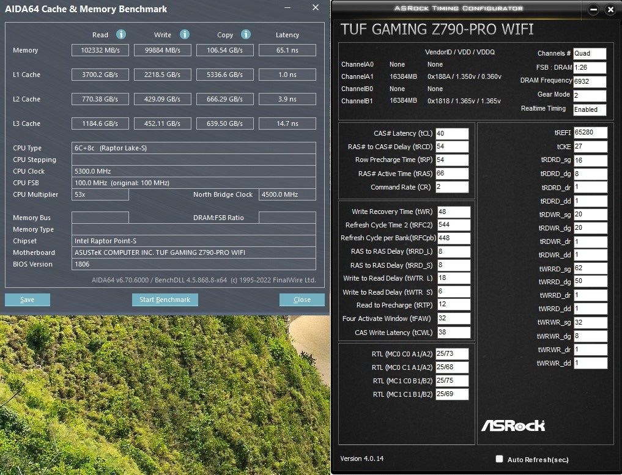Select the tWRRD_sg field showing 62
Image resolution: width=622 pixels, height=475 pixels.
[590, 268]
